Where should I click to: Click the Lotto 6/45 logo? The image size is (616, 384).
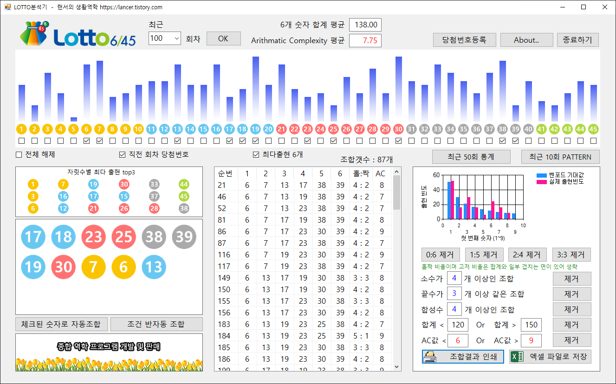pos(78,34)
